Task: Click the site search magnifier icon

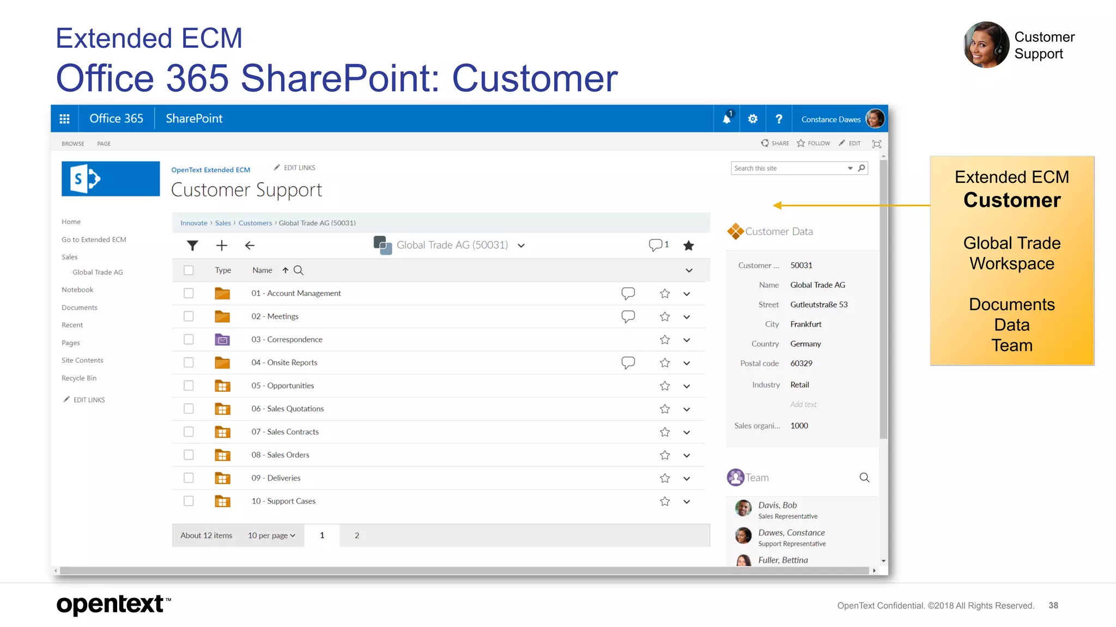Action: click(x=862, y=168)
